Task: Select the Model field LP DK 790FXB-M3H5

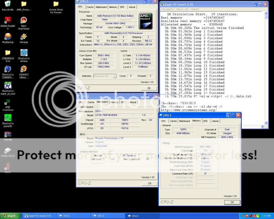Action: [114, 115]
